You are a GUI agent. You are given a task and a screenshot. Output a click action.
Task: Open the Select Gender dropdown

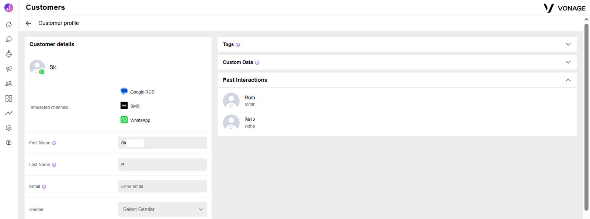[163, 209]
